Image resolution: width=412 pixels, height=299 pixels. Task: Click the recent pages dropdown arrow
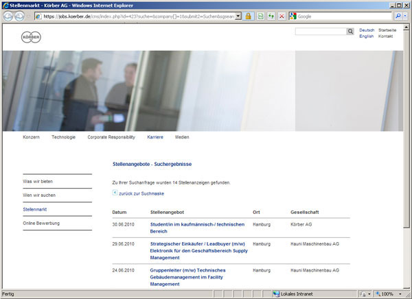pyautogui.click(x=29, y=16)
